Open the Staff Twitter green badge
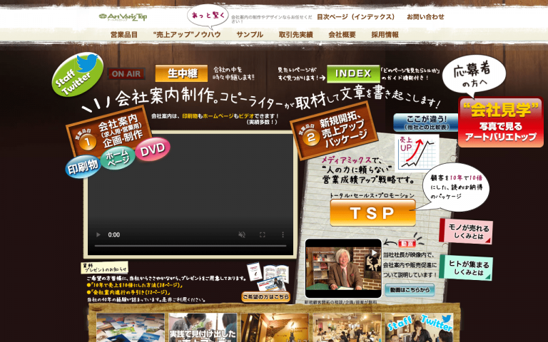Screen dimensions: 548x342 (x=78, y=74)
